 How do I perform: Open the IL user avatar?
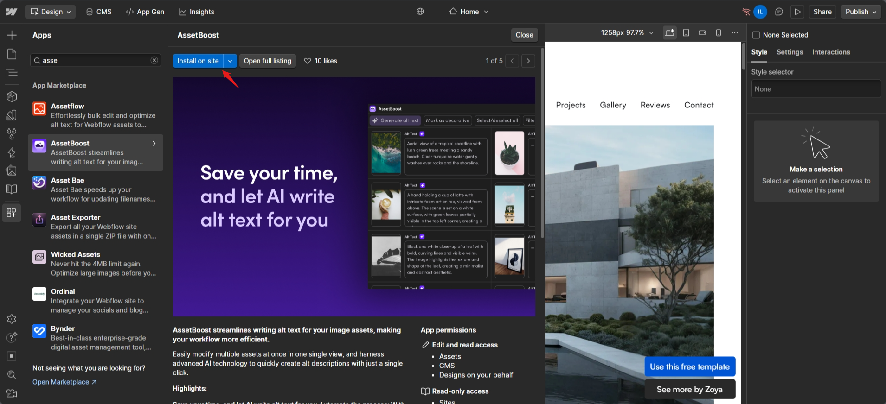[x=760, y=12]
